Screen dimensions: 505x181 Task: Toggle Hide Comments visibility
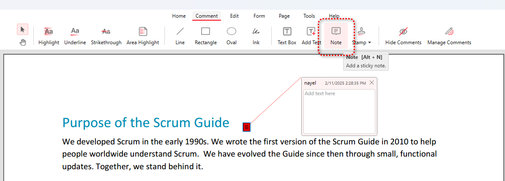(403, 35)
